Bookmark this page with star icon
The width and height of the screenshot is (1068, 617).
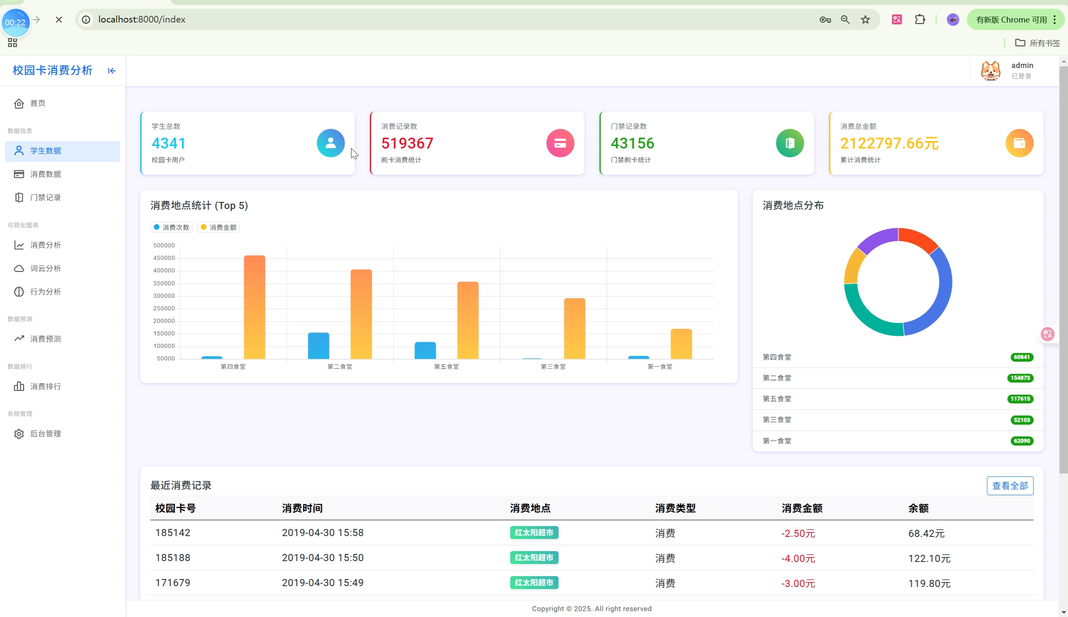pyautogui.click(x=866, y=20)
